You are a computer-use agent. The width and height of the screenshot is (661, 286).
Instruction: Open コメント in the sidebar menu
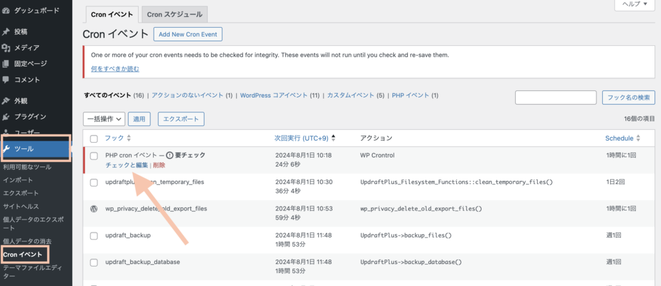27,79
